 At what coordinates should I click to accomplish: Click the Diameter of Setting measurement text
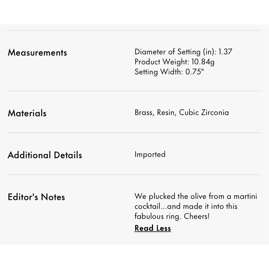pyautogui.click(x=183, y=52)
